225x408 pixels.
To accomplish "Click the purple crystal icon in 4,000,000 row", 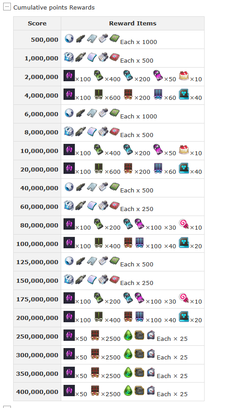I will point(69,94).
